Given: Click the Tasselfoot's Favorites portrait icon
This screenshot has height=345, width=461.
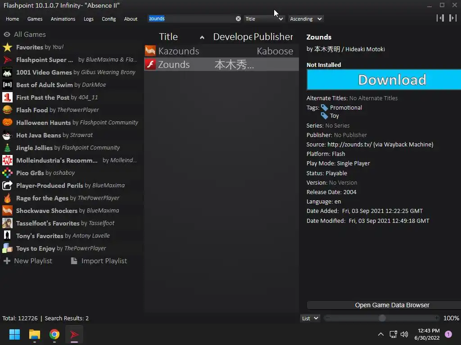Looking at the screenshot, I should click(7, 223).
